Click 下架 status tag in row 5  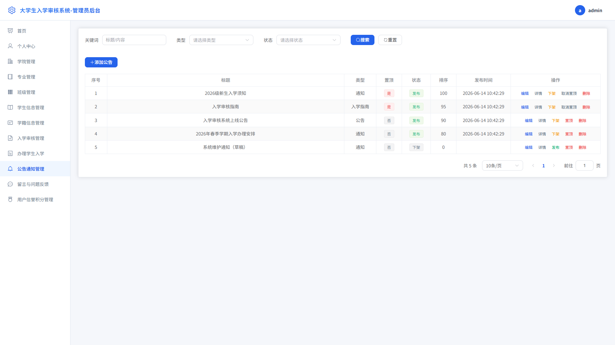click(x=416, y=147)
